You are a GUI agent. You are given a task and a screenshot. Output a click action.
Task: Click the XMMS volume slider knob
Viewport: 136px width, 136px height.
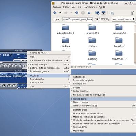coord(21,61)
